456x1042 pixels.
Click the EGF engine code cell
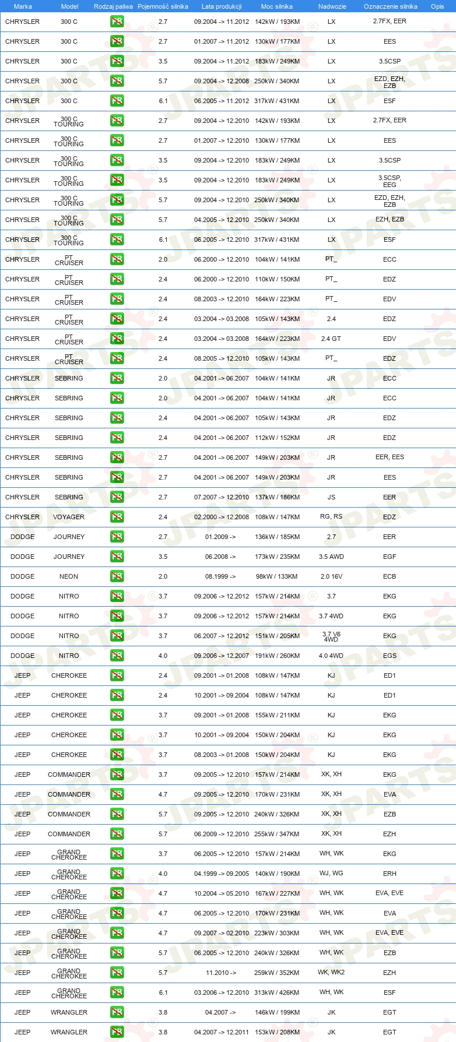pos(390,557)
